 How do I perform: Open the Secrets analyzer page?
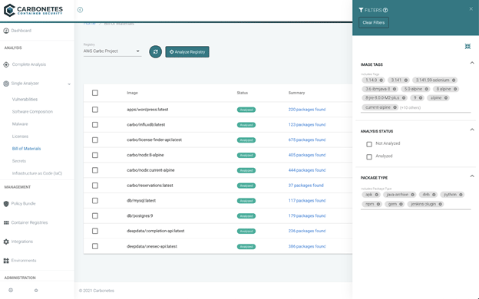[19, 161]
